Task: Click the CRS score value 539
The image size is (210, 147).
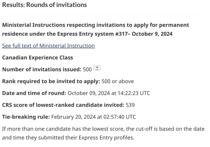Action: 130,105
